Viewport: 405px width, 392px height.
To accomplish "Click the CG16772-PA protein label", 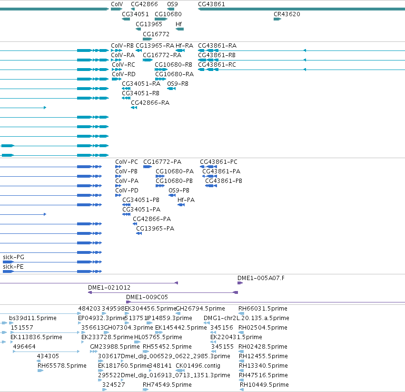I will point(162,162).
